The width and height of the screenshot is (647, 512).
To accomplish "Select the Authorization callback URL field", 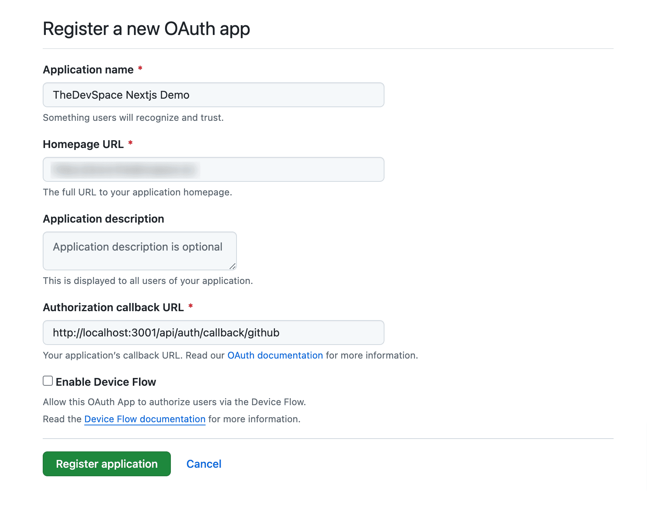I will click(x=213, y=333).
